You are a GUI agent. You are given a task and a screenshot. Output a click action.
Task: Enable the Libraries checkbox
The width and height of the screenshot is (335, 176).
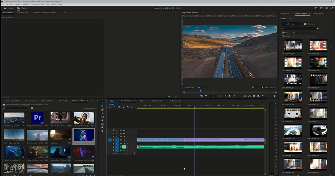[283, 36]
